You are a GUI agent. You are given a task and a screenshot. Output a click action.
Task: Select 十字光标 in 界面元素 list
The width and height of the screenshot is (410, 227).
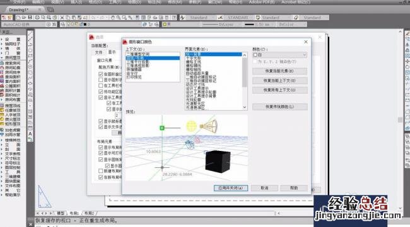194,58
